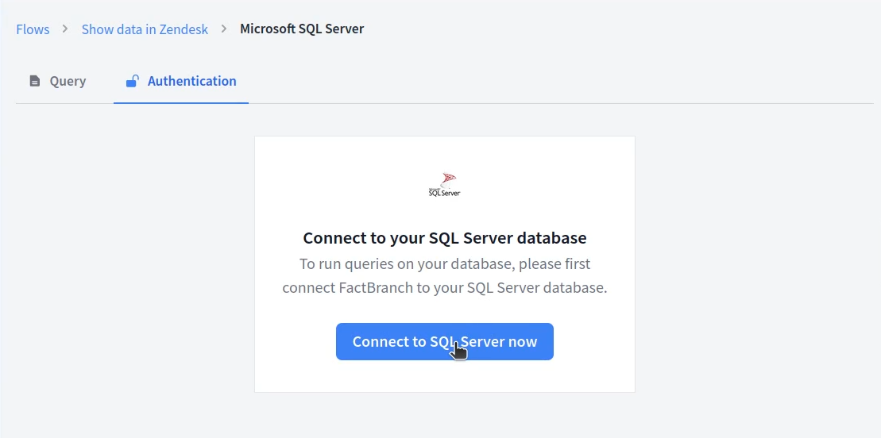Click the chevron after Flows breadcrumb
This screenshot has height=438, width=881.
coord(65,28)
